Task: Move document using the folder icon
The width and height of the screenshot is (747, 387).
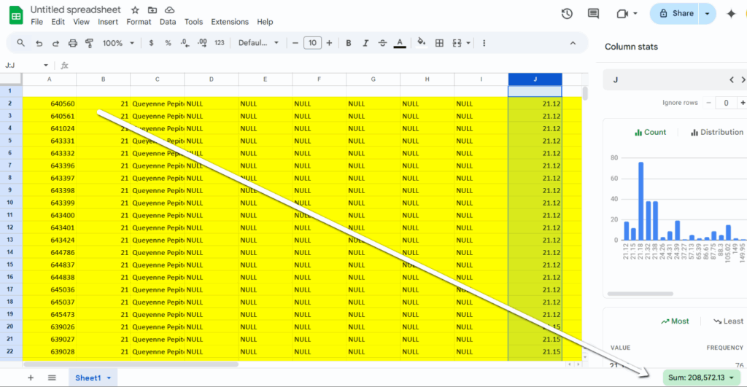Action: pos(152,10)
